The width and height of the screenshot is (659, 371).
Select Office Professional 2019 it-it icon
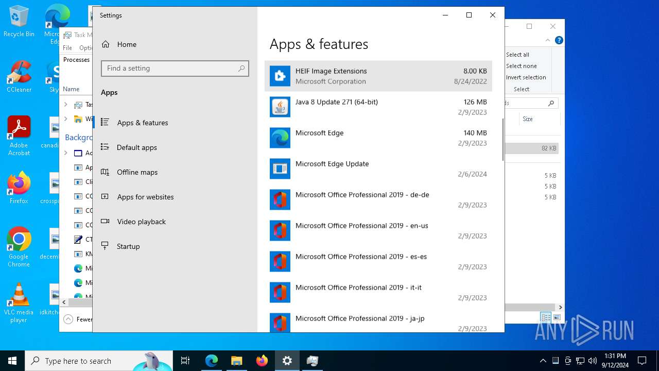(x=280, y=293)
